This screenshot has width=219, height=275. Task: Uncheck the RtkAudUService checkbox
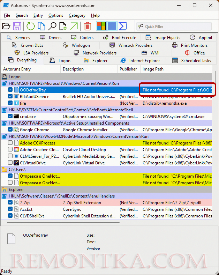point(10,96)
